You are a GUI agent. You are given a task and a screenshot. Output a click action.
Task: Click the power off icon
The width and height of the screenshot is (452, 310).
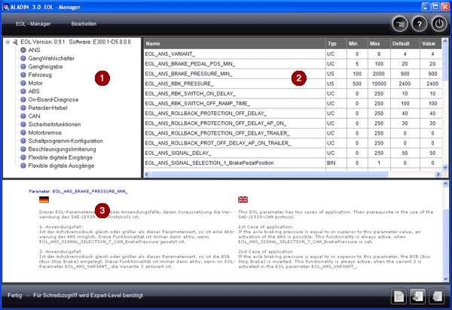pos(438,24)
